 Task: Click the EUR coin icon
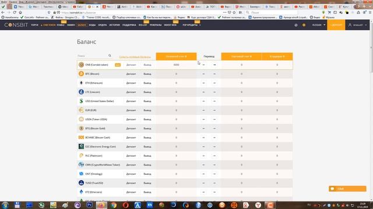coord(82,110)
